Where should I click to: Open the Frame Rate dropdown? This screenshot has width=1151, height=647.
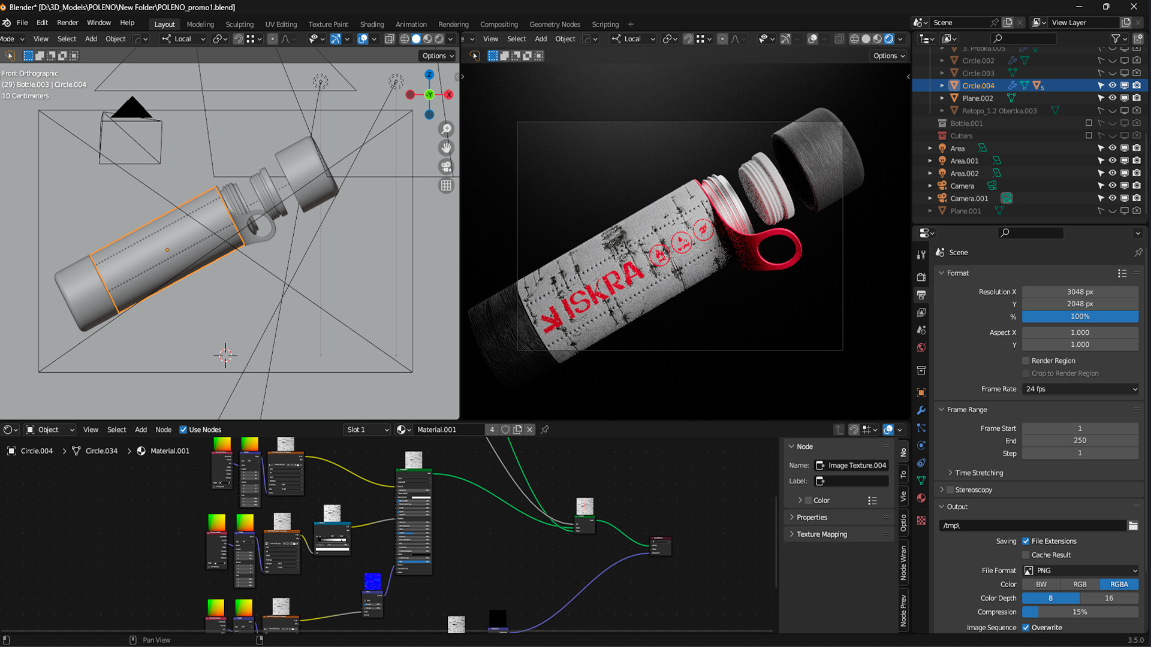click(1080, 389)
